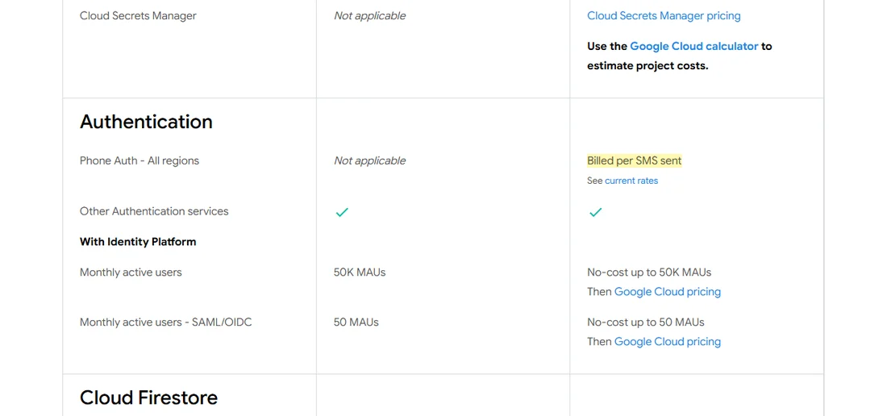This screenshot has height=416, width=887.
Task: Click the 'Monthly active users - SAML/OIDC' label
Action: tap(166, 322)
